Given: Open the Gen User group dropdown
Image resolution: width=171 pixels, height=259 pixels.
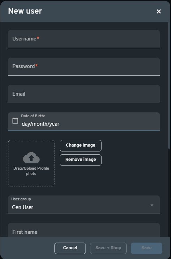Looking at the screenshot, I should 84,205.
